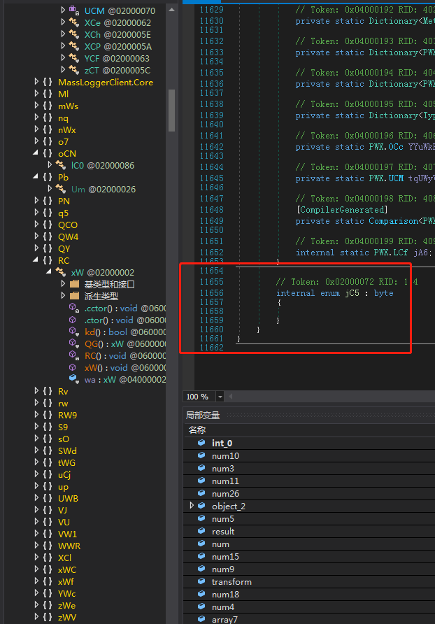Click the editor horizontal scroll left arrow

230,397
